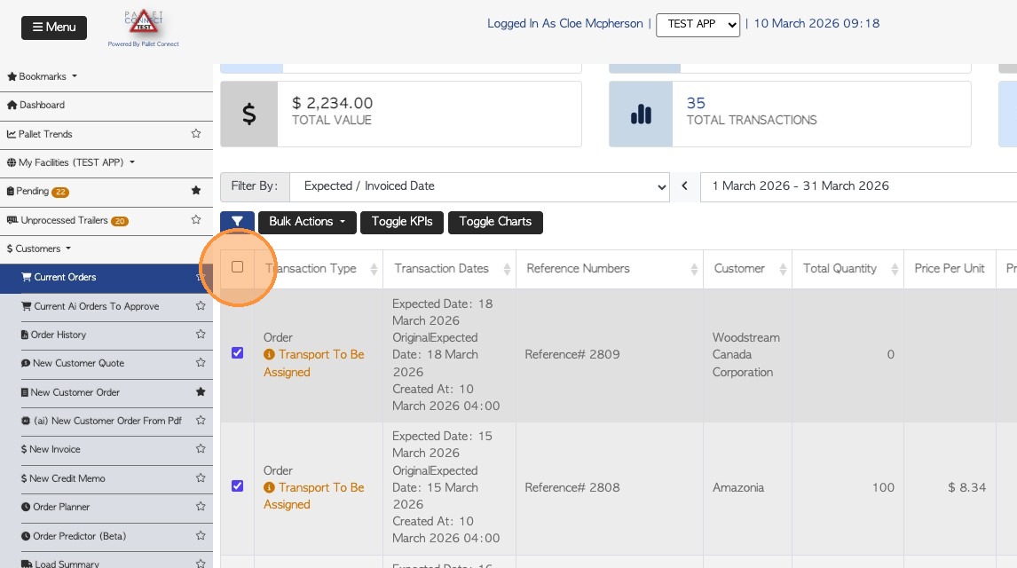Expand the Bulk Actions dropdown
Screen dimensions: 1017x568
point(307,222)
